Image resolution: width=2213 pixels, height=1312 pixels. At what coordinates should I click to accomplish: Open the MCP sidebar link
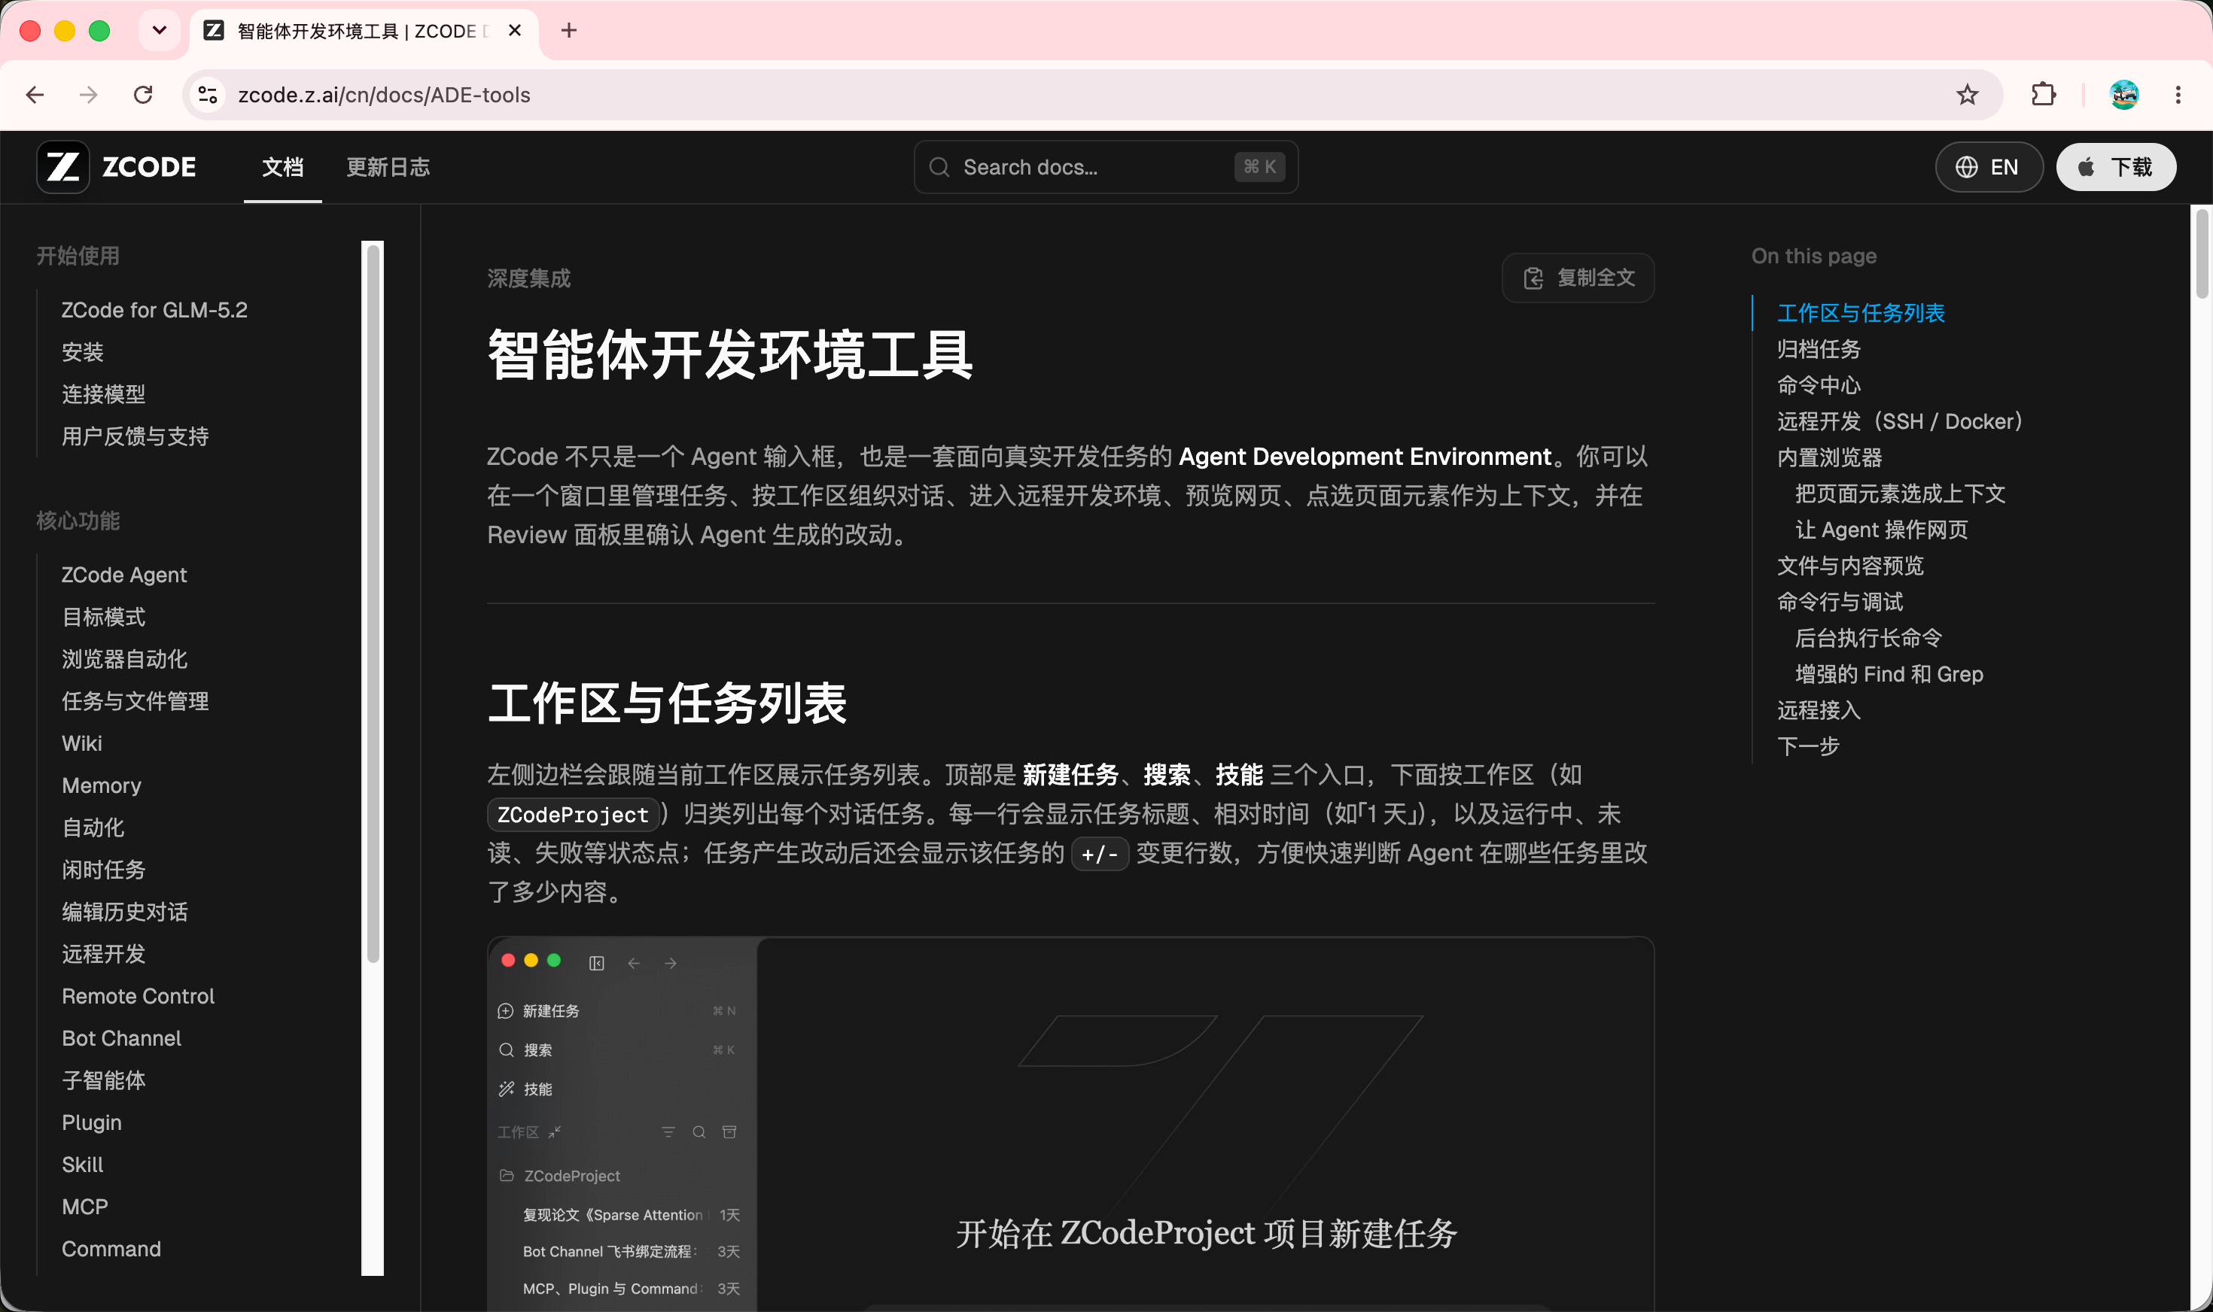pos(85,1207)
